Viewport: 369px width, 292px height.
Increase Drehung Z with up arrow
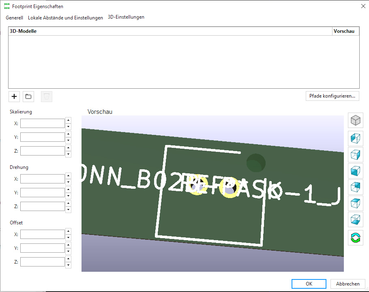pos(68,203)
